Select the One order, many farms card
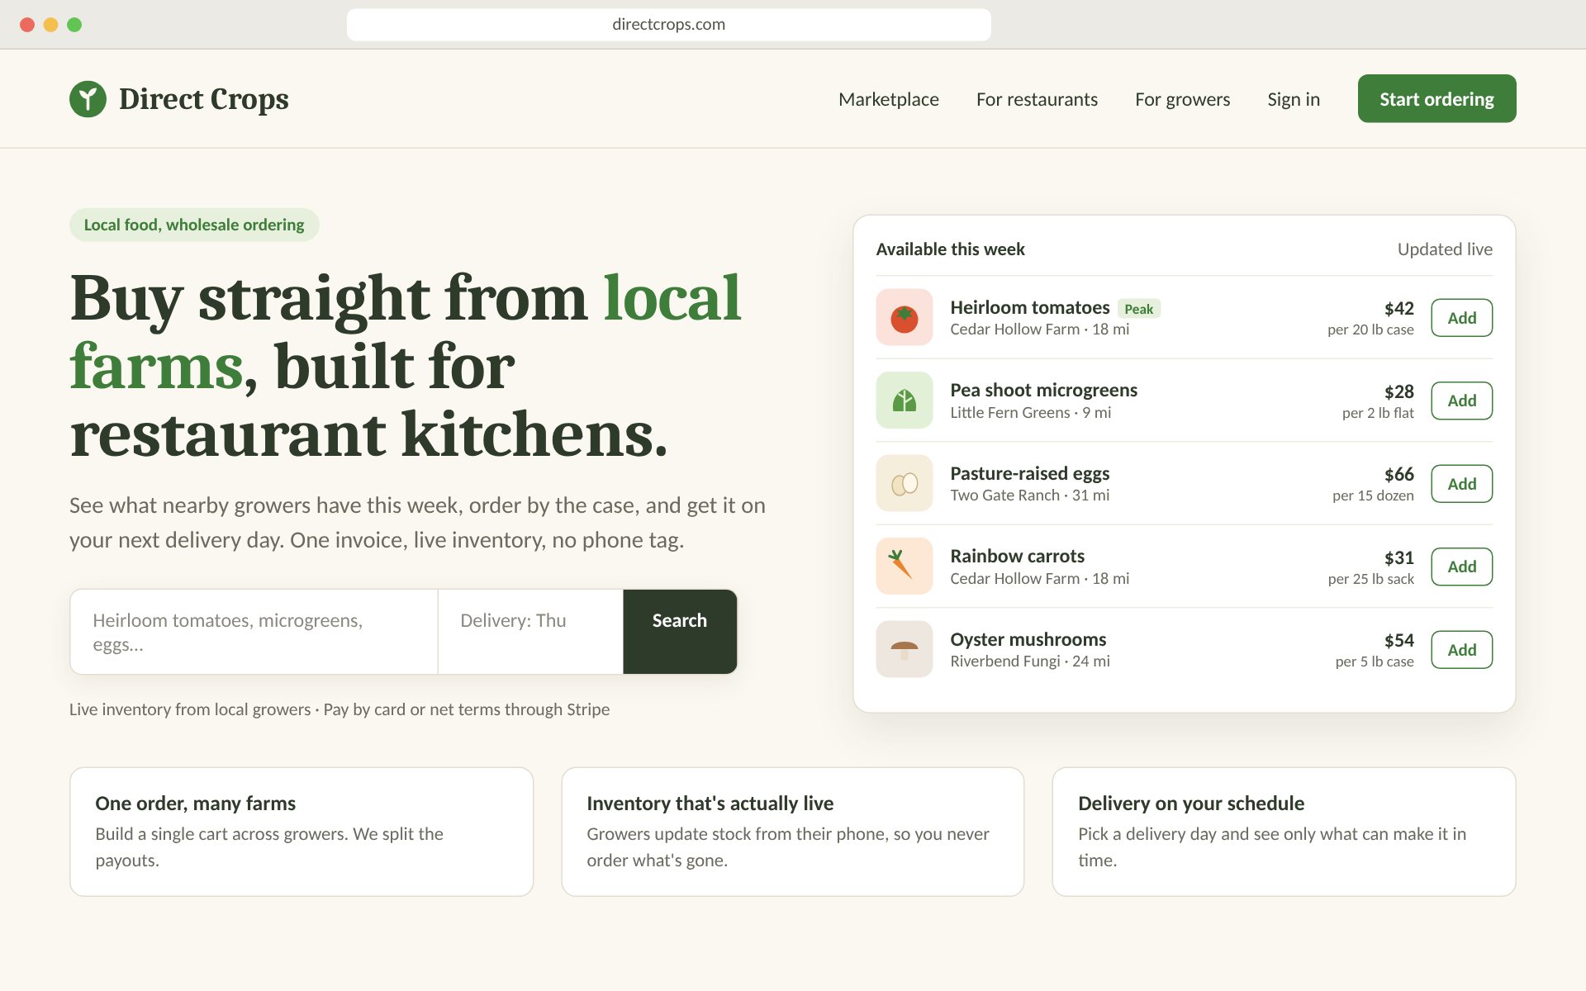 pyautogui.click(x=302, y=832)
